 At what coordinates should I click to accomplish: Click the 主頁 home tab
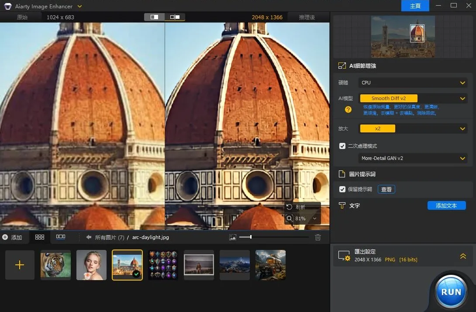tap(415, 6)
